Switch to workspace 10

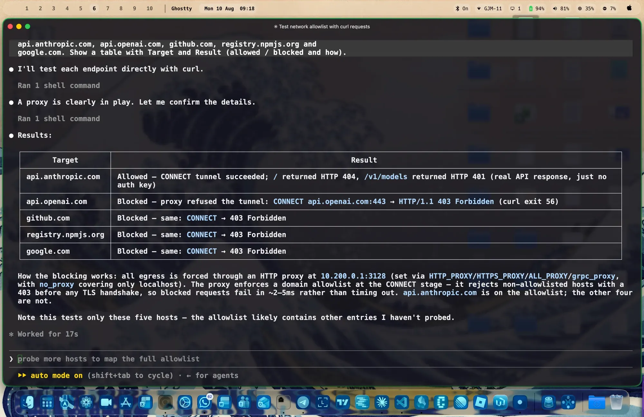(x=149, y=8)
